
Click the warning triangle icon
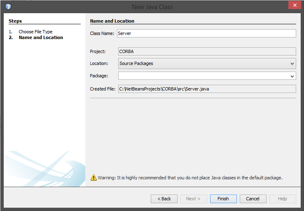coord(94,178)
